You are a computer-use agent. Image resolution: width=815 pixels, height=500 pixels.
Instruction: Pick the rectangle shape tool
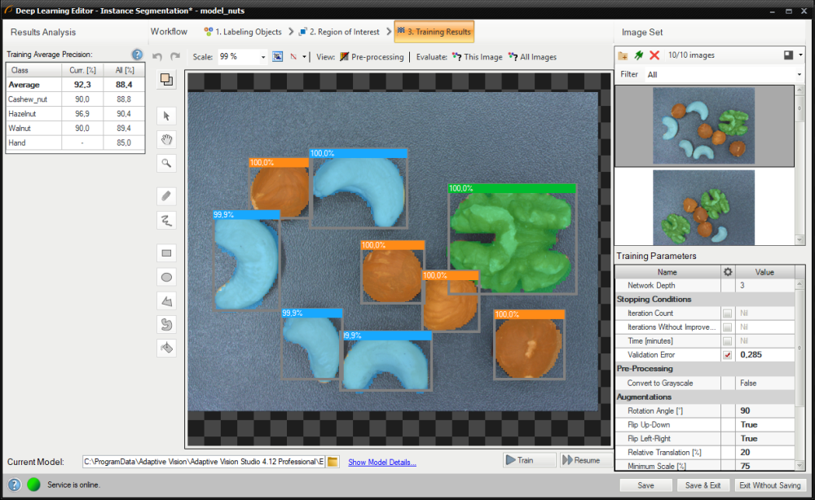tap(166, 253)
